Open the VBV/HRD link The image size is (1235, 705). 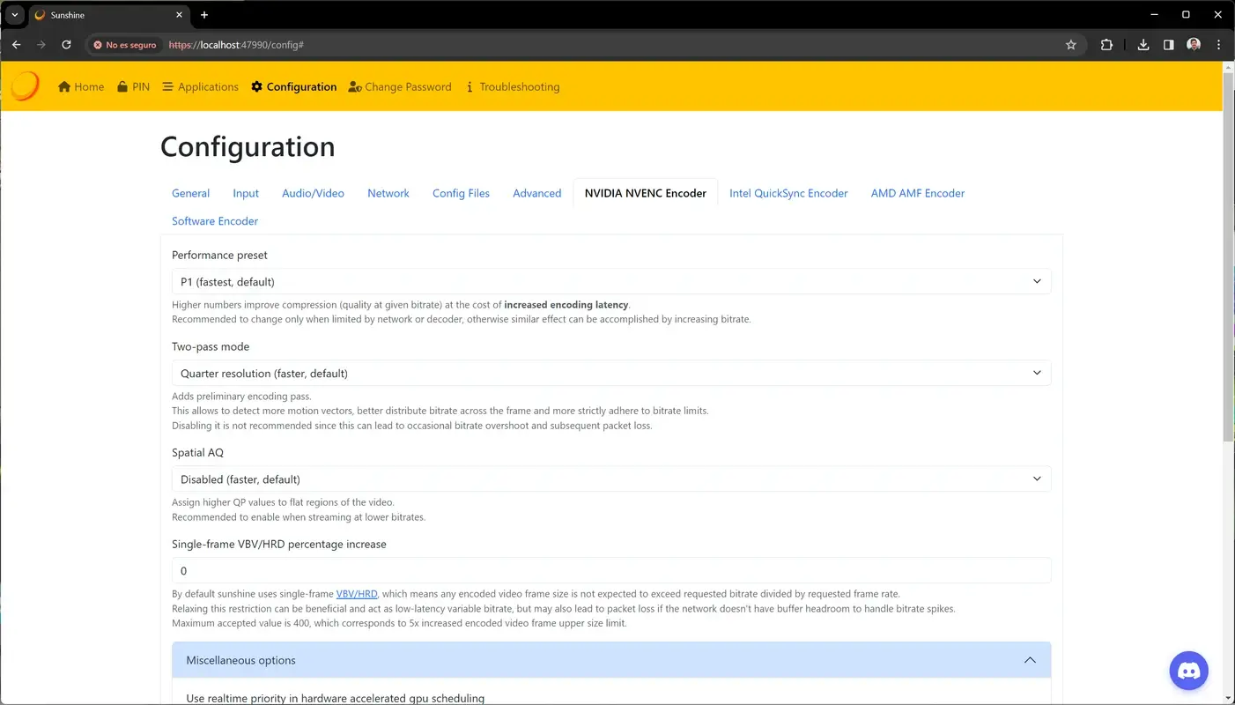(356, 593)
